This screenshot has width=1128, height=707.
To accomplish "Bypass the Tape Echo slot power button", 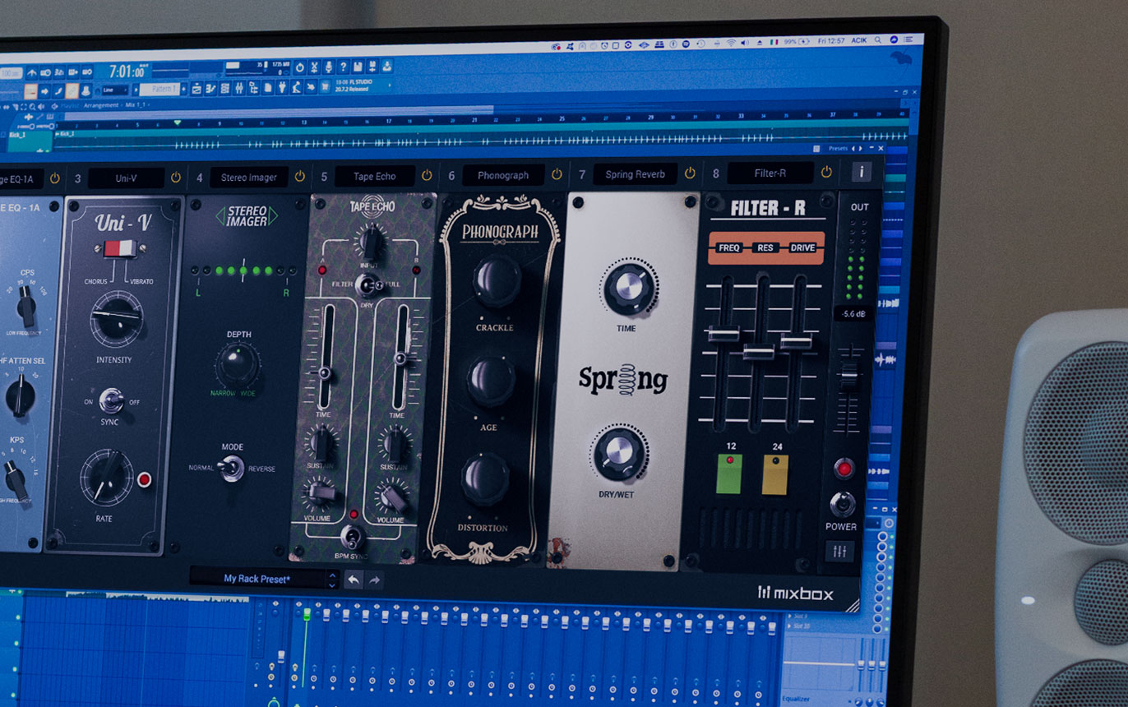I will 427,176.
